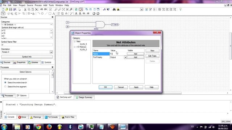Select XLXN_5 under I/O Markers
Viewport: 232px width, 130px height.
pyautogui.click(x=83, y=50)
